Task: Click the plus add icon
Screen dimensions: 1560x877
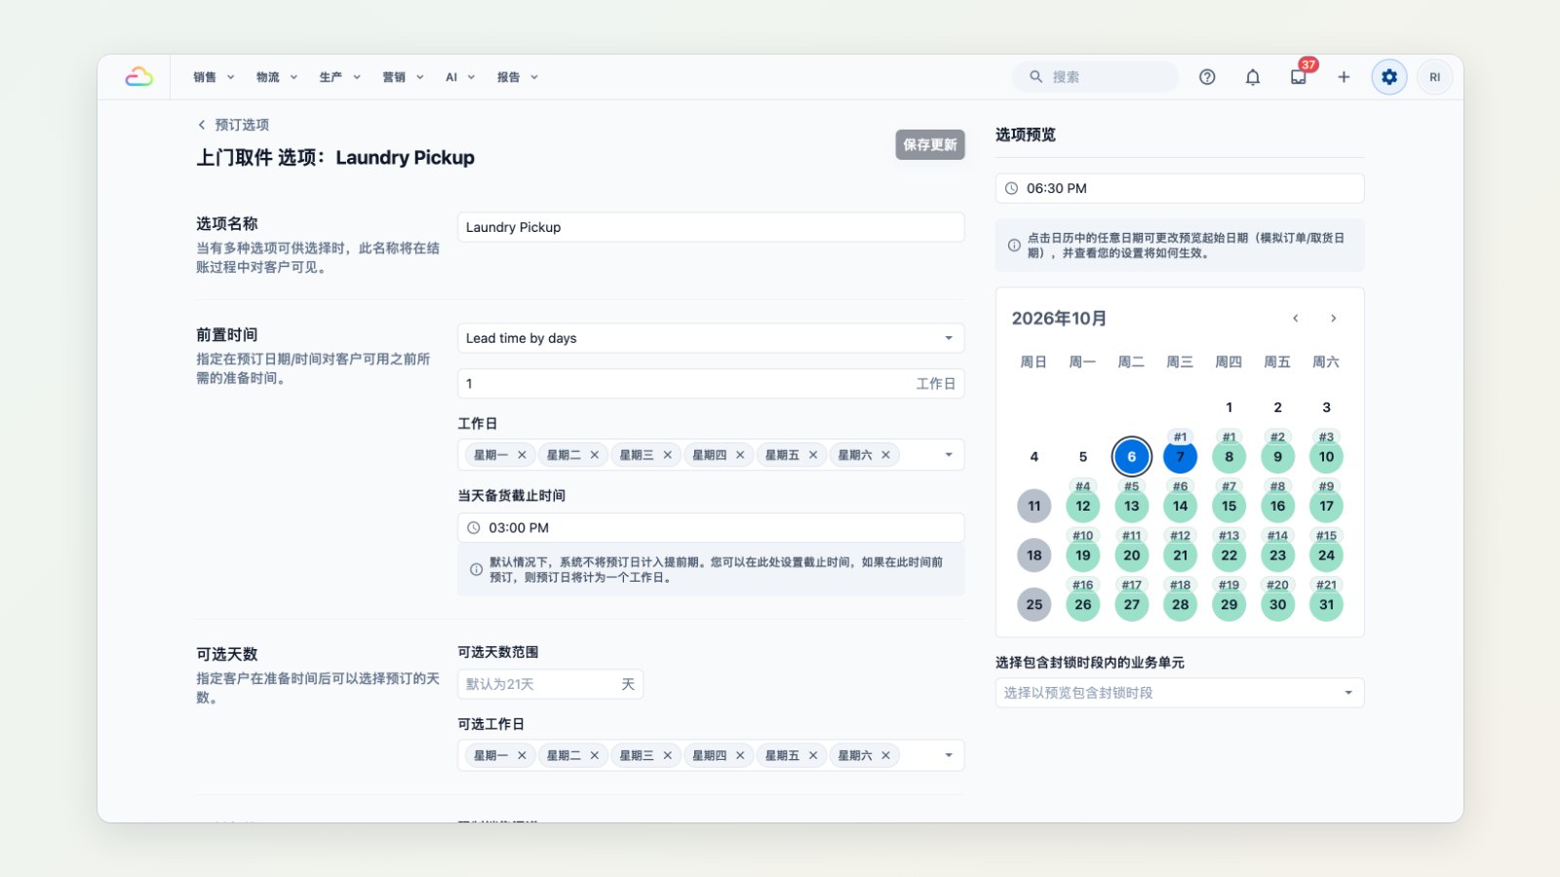Action: tap(1344, 77)
